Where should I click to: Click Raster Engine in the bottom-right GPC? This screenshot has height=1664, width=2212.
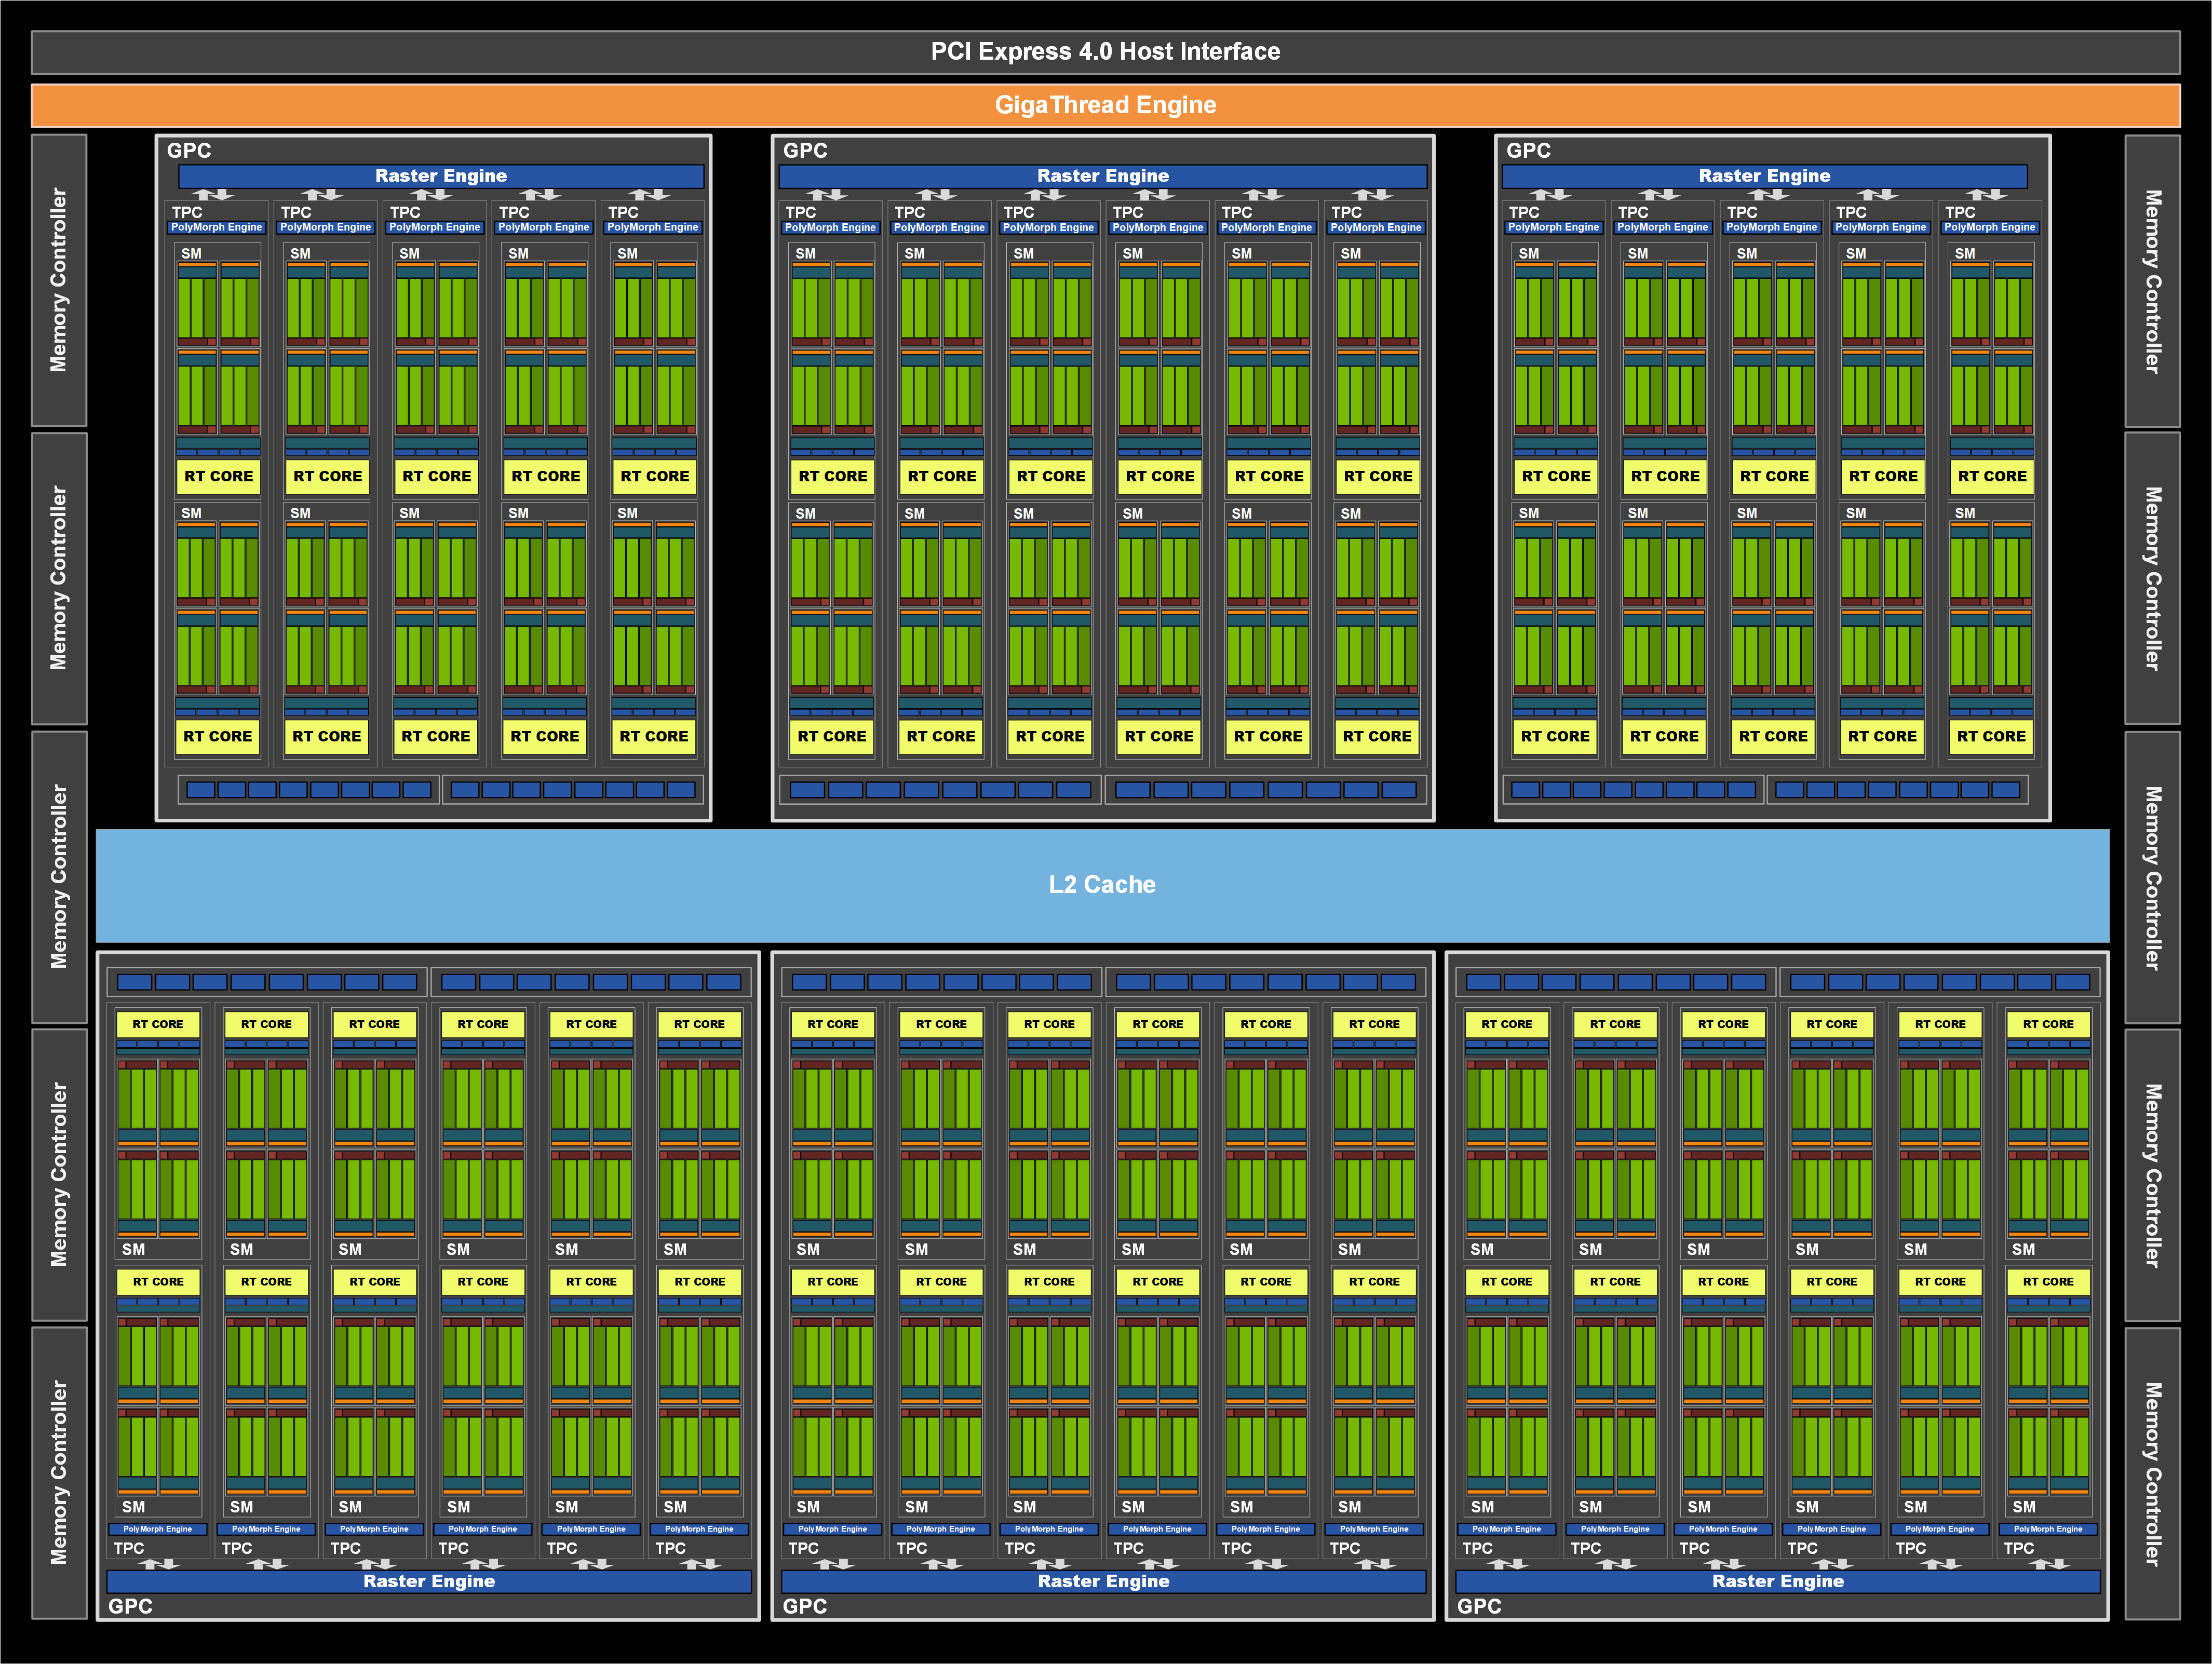pos(1777,1581)
